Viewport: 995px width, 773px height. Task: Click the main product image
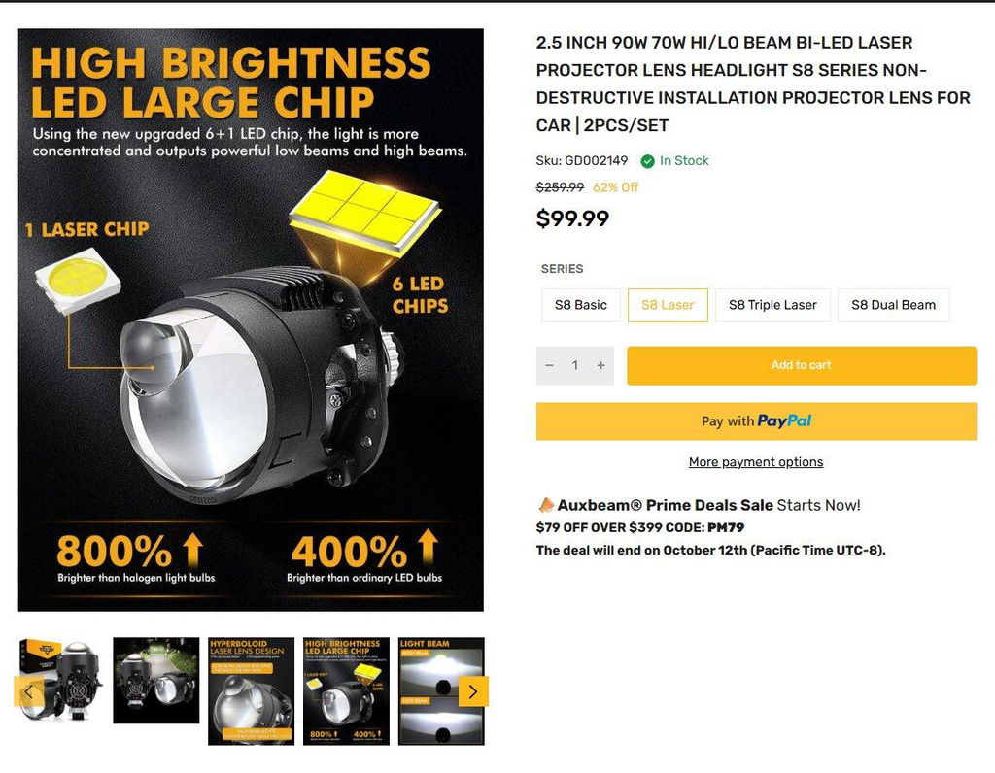tap(251, 319)
